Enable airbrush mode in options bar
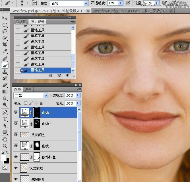 pyautogui.click(x=165, y=3)
